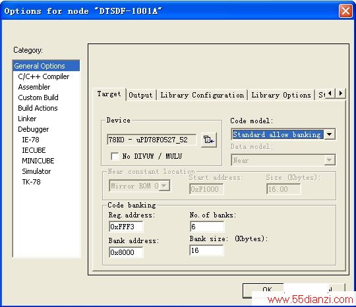Open the device selection browse icon
The height and width of the screenshot is (307, 356).
point(208,140)
